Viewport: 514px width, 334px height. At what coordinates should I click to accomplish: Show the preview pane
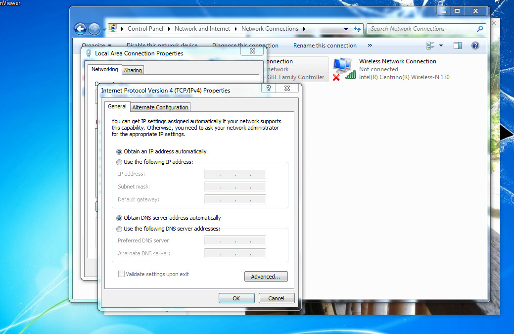(x=458, y=45)
